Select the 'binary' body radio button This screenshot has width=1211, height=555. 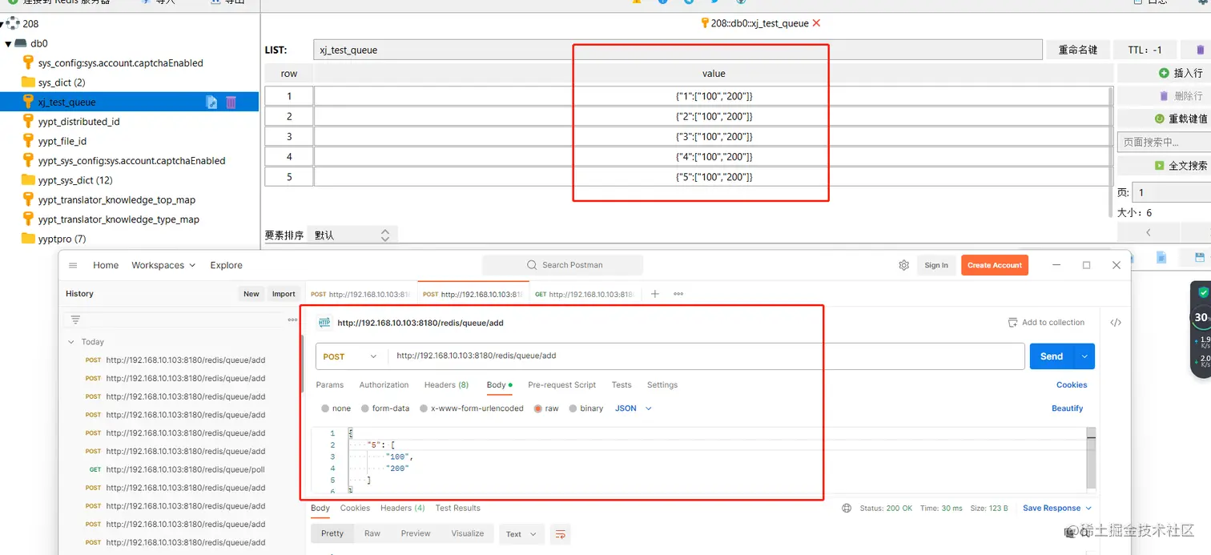point(573,408)
